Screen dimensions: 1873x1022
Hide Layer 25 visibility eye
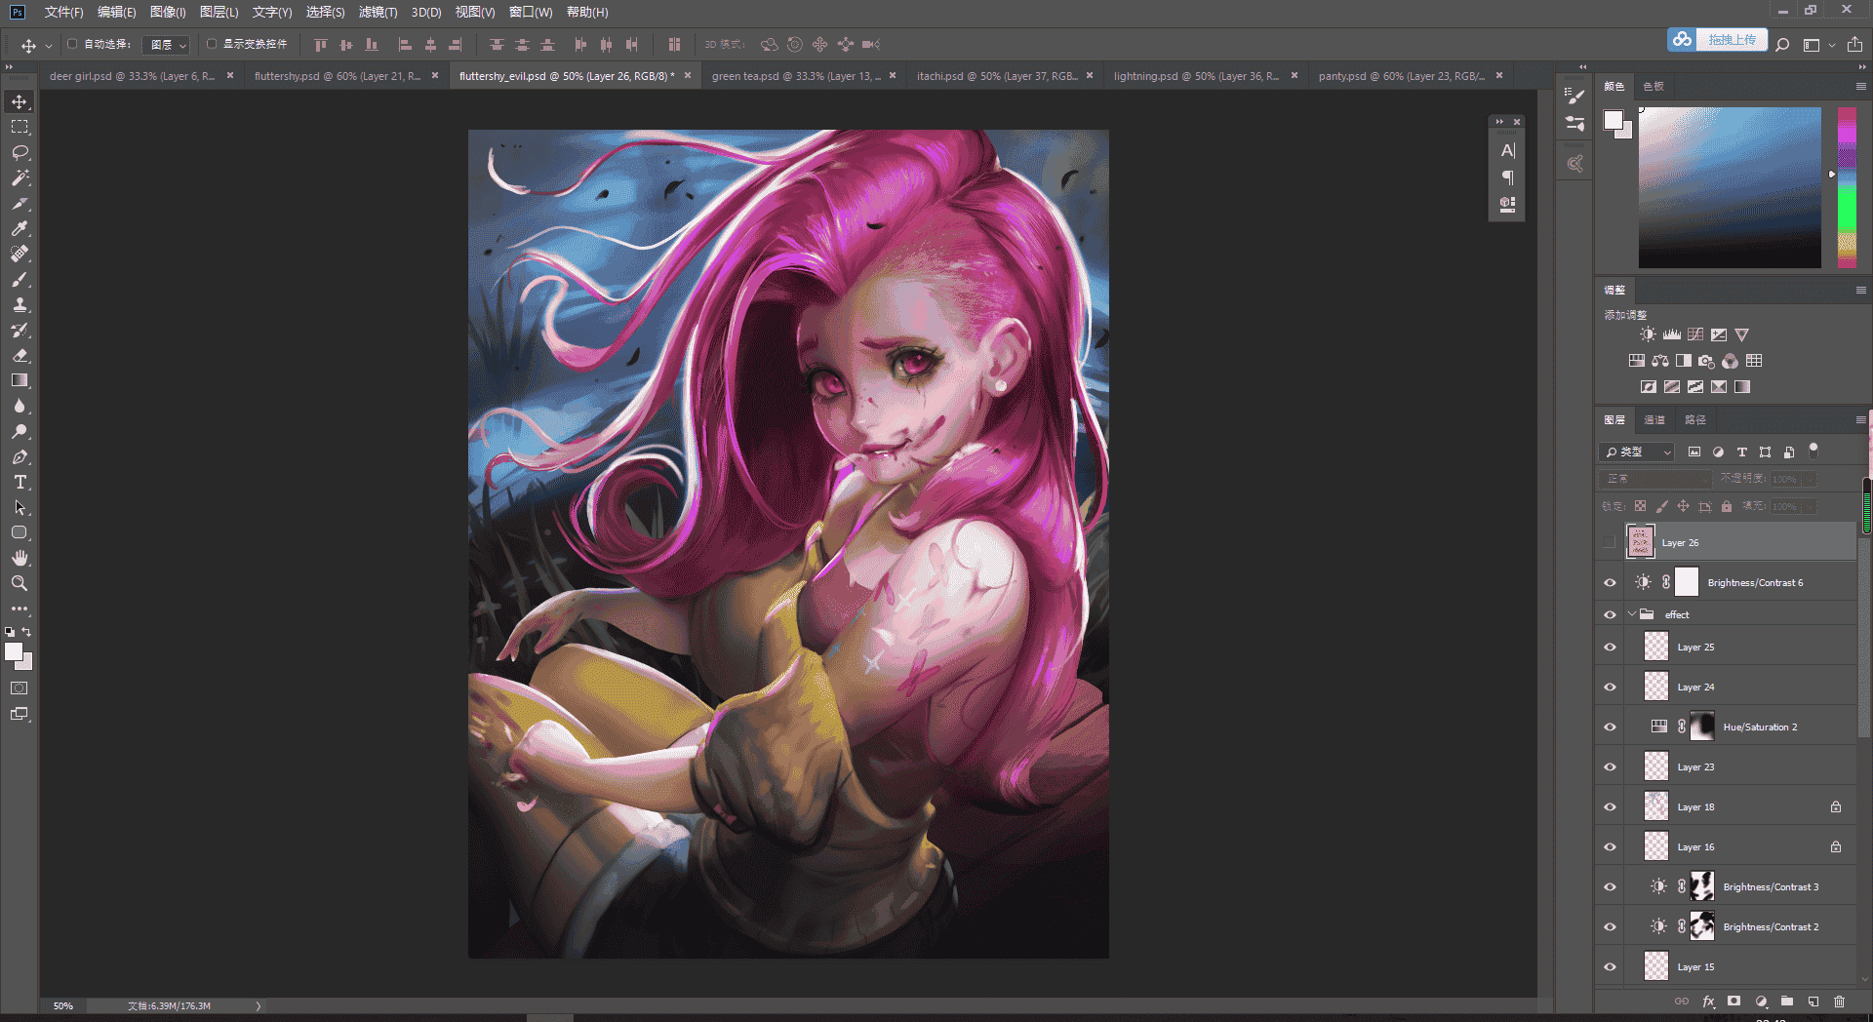tap(1610, 647)
